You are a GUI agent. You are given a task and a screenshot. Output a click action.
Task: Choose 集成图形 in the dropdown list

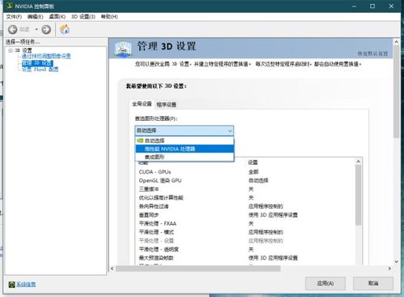(x=185, y=157)
